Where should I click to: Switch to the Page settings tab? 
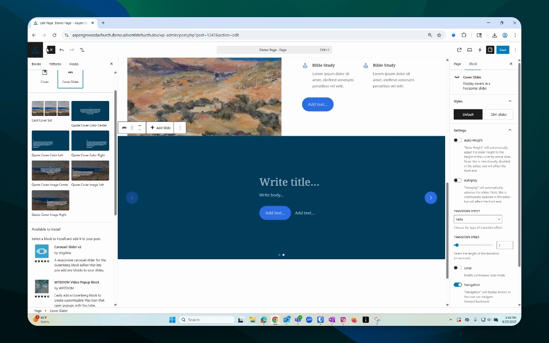(x=457, y=64)
